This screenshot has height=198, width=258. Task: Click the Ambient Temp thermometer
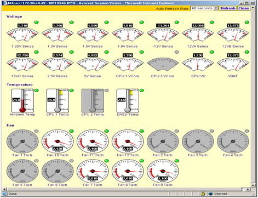[x=22, y=101]
